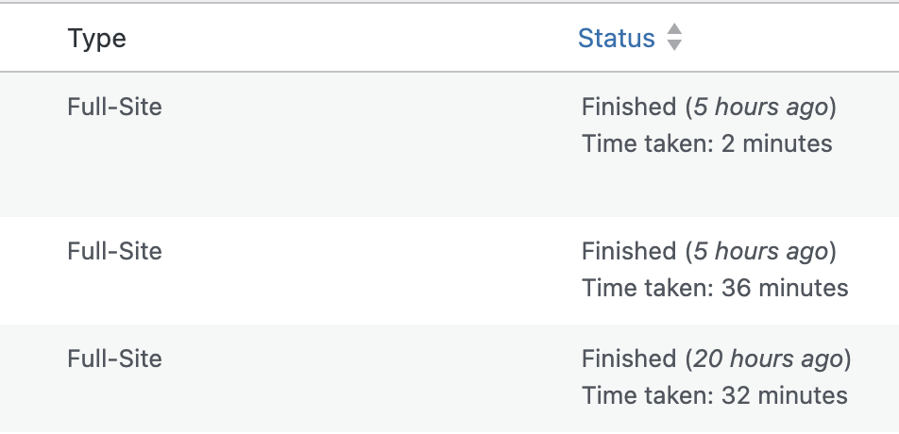Sort the table by Status column
Image resolution: width=899 pixels, height=434 pixels.
(x=616, y=38)
